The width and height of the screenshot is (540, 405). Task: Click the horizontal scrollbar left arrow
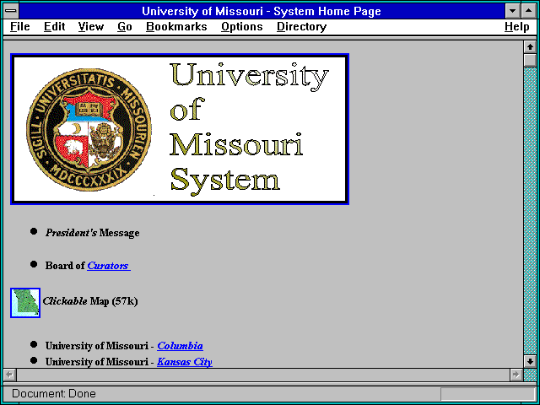click(x=9, y=375)
